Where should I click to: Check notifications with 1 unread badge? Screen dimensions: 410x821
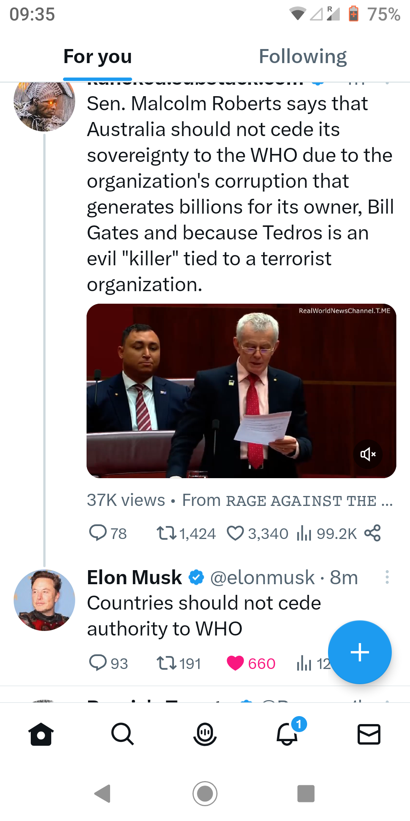pyautogui.click(x=287, y=734)
